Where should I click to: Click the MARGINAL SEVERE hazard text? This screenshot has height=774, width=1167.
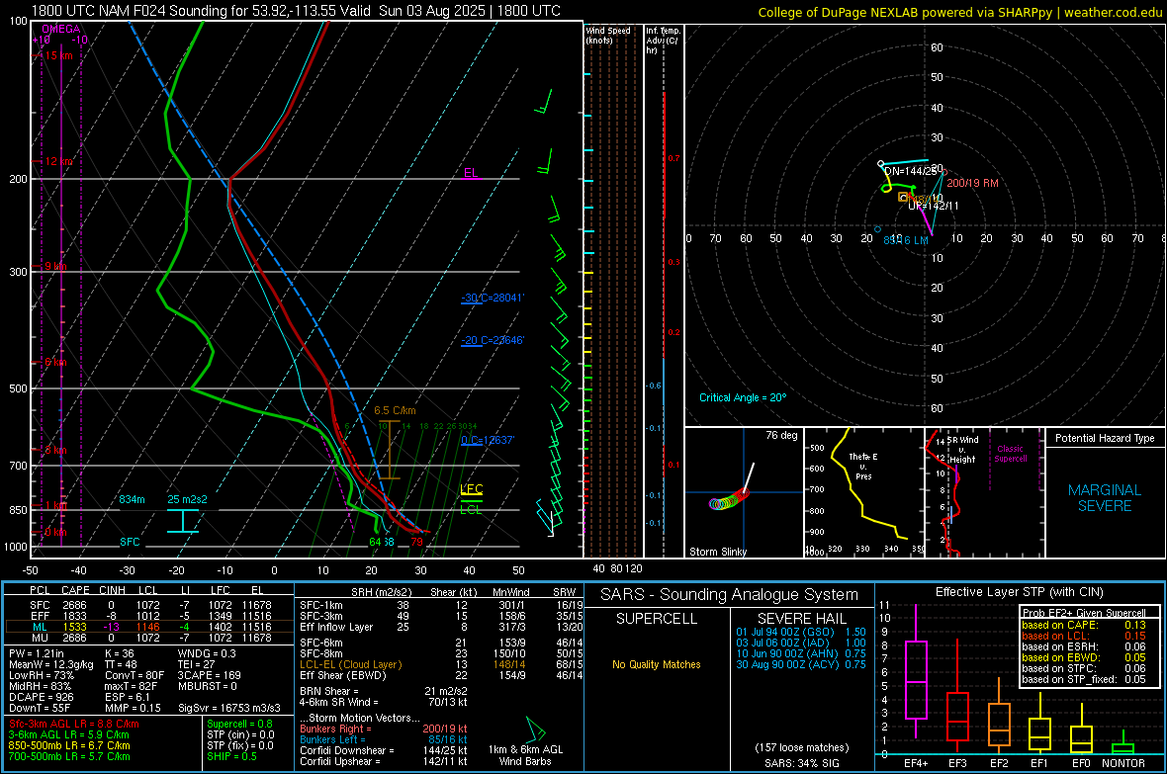[x=1105, y=498]
